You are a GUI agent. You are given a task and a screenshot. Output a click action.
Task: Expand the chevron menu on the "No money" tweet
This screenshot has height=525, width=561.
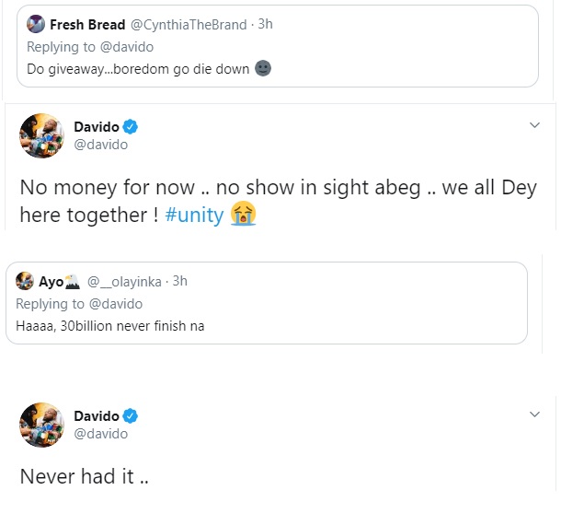click(536, 124)
